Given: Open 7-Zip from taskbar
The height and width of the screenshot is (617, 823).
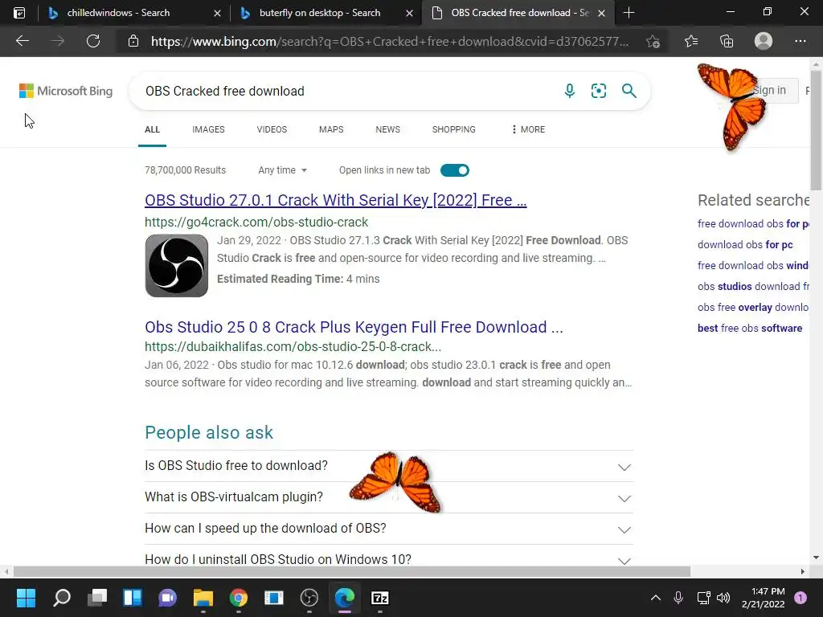Looking at the screenshot, I should (379, 598).
